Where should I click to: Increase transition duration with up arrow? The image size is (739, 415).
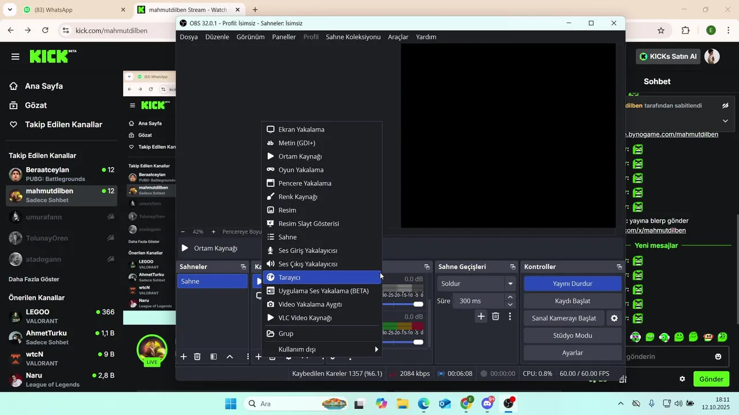[x=510, y=297]
